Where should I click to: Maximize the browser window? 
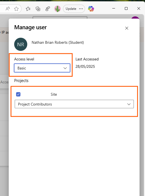[126, 8]
